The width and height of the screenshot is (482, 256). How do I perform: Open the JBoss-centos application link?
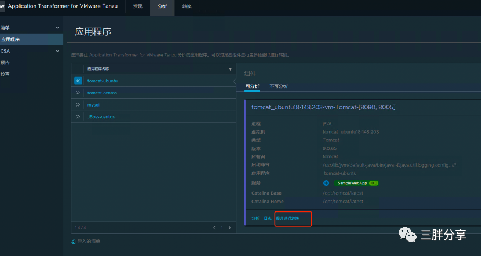point(101,117)
